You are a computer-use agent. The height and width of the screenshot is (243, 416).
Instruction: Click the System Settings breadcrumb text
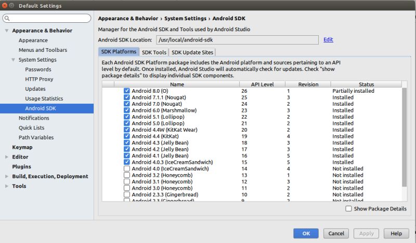pos(185,19)
